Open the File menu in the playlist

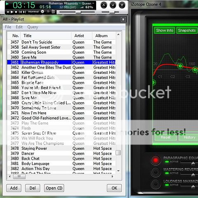tap(8, 27)
